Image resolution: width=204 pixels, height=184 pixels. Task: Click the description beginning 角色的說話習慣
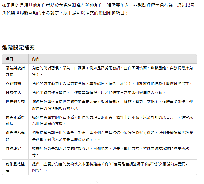click(112, 71)
